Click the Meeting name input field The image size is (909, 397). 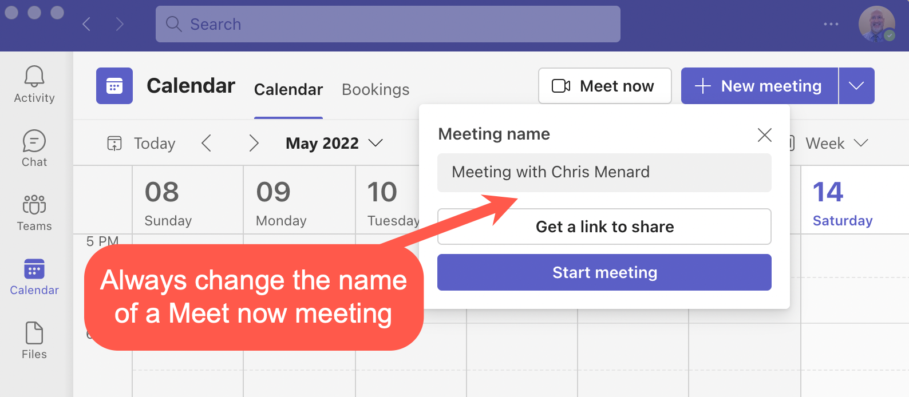pos(604,172)
